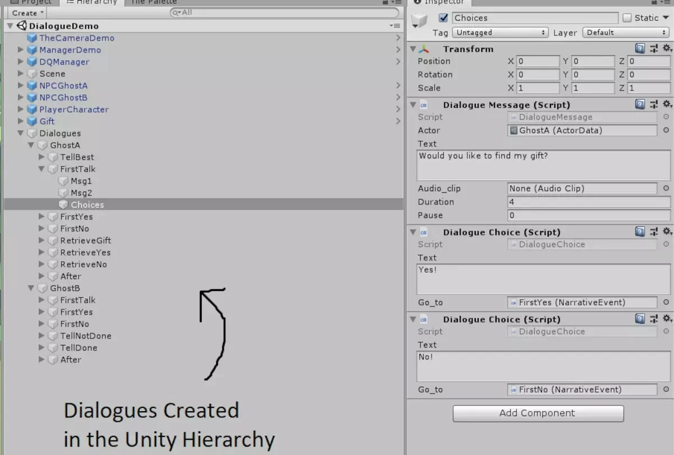Click object picker circle next to Actor field

click(666, 130)
